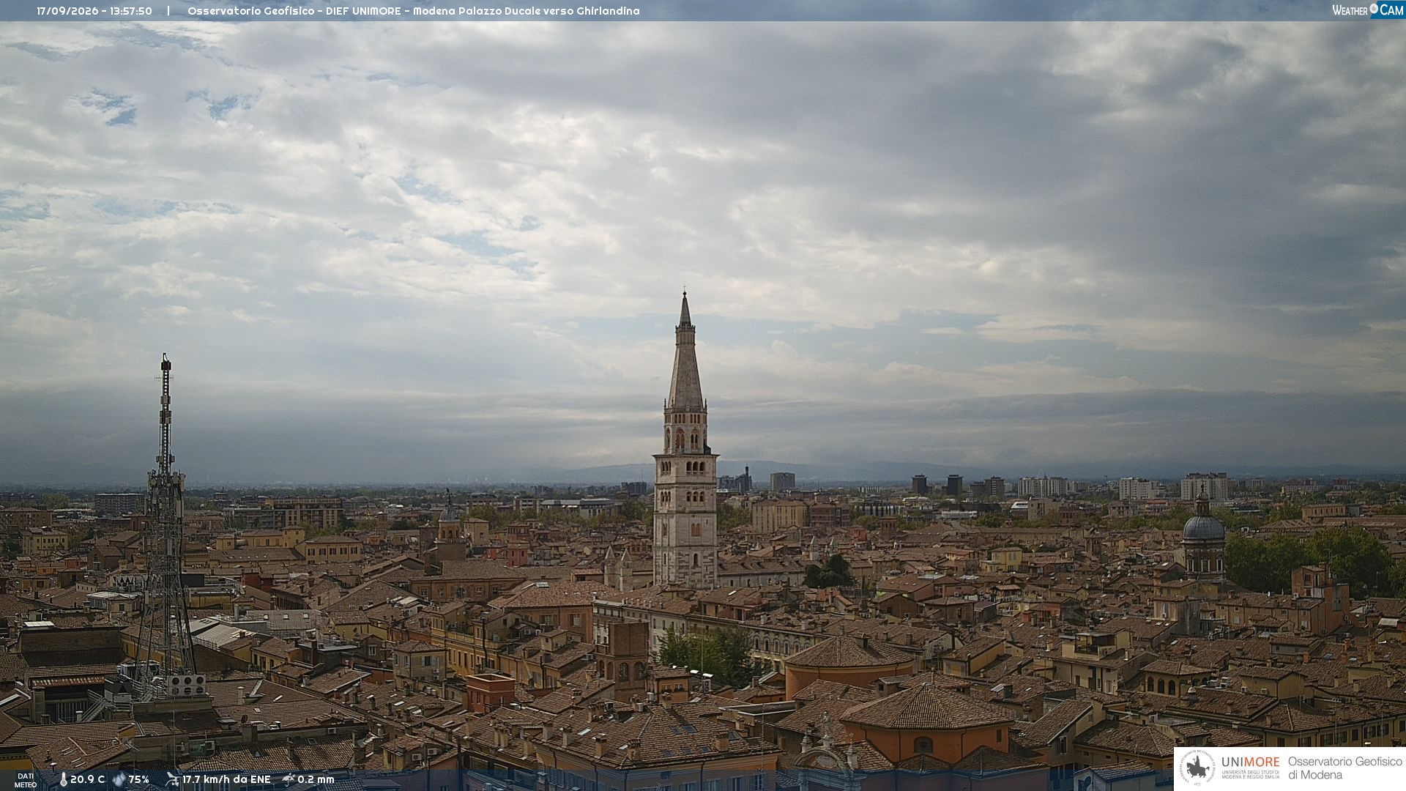Screen dimensions: 1406x791
Task: Click the UNIMORE round seal emblem
Action: coord(1197,768)
